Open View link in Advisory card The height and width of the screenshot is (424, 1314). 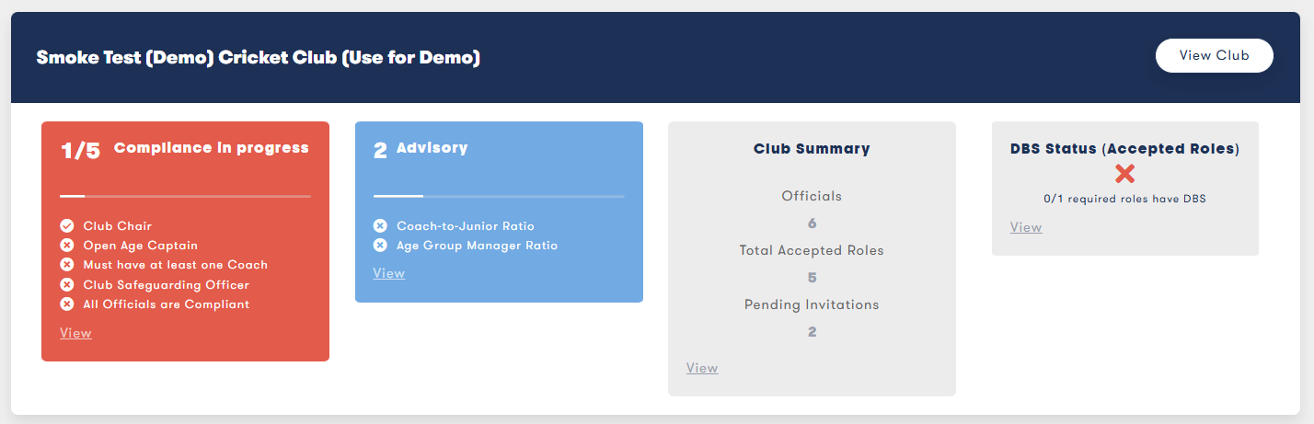click(389, 273)
